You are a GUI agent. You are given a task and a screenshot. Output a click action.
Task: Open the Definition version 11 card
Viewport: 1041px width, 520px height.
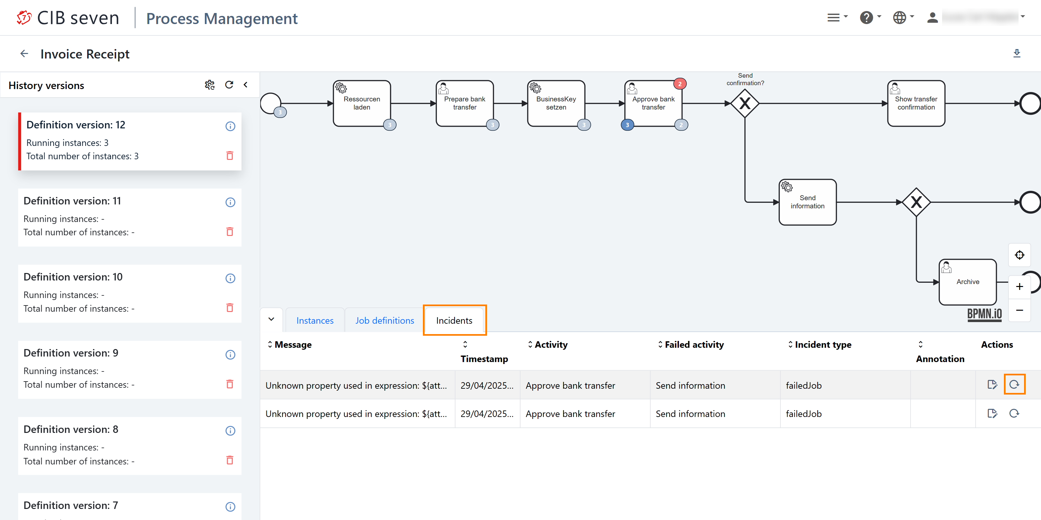tap(130, 217)
